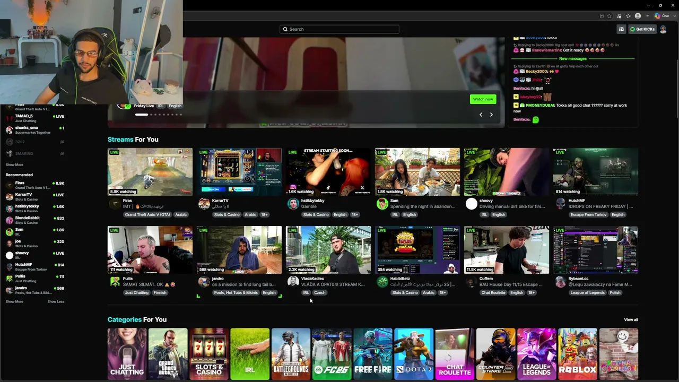Open Cuffem stream thumbnail with 11.5K watching

[x=507, y=250]
